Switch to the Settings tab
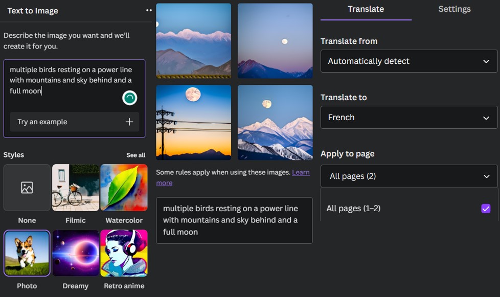The height and width of the screenshot is (297, 500). pos(454,9)
